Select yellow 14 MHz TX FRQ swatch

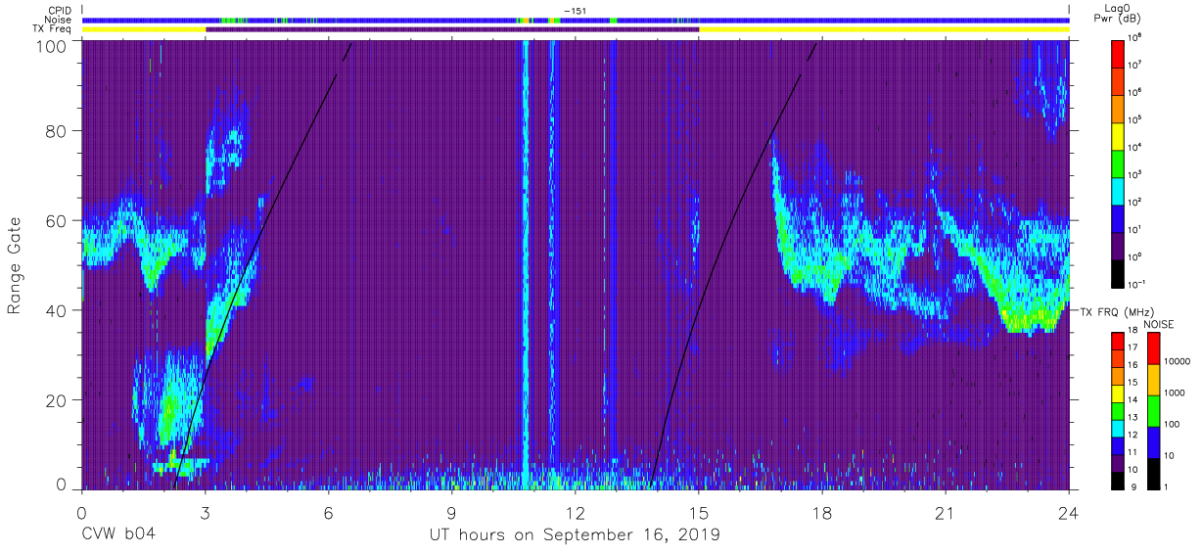click(x=1118, y=393)
